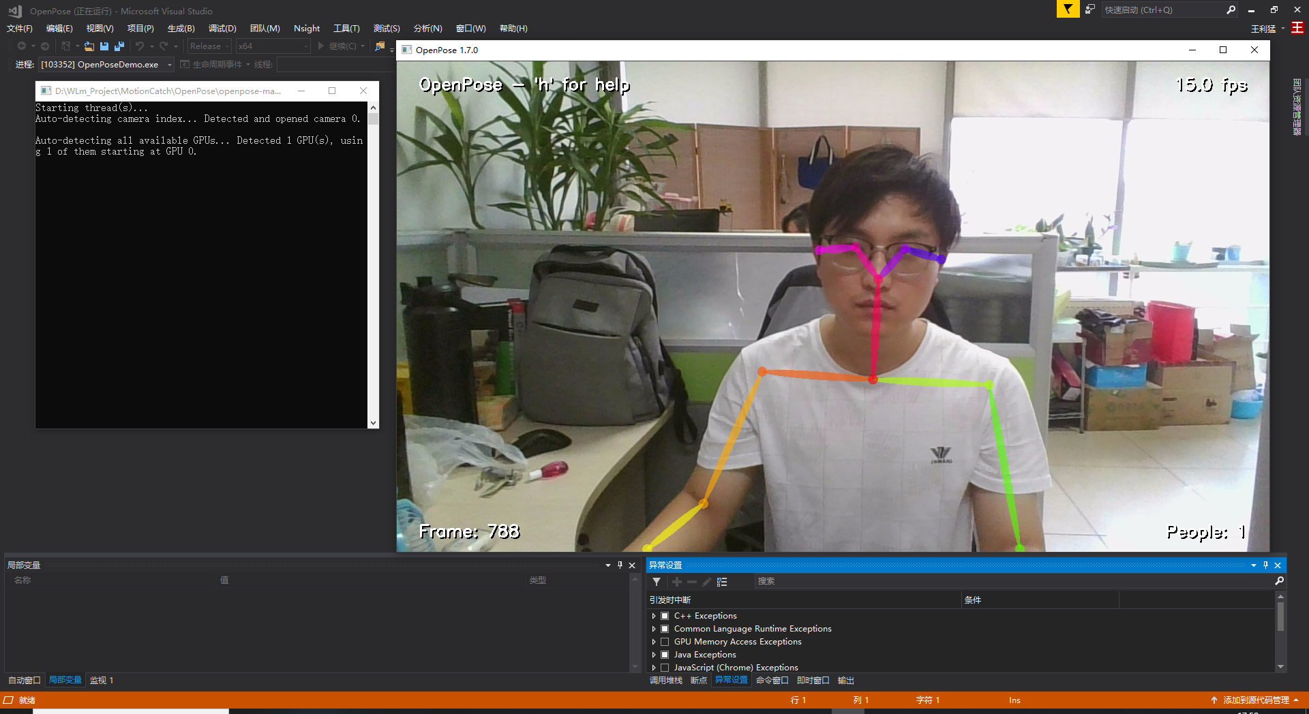1309x714 pixels.
Task: Click the console window vertical scrollbar down arrow
Action: pos(373,423)
